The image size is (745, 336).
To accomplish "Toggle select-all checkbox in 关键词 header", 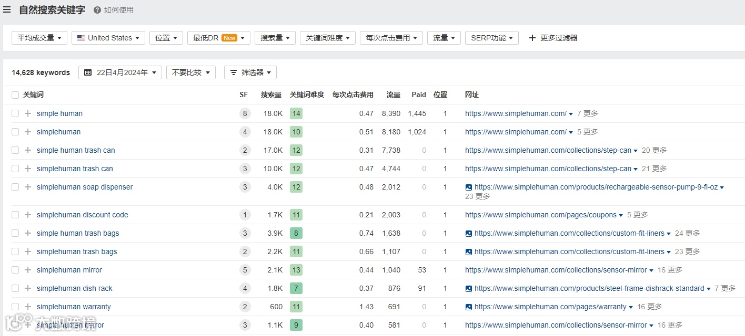I will [15, 95].
